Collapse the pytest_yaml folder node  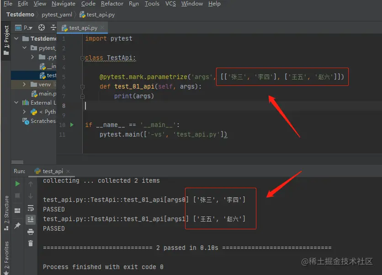(24, 48)
